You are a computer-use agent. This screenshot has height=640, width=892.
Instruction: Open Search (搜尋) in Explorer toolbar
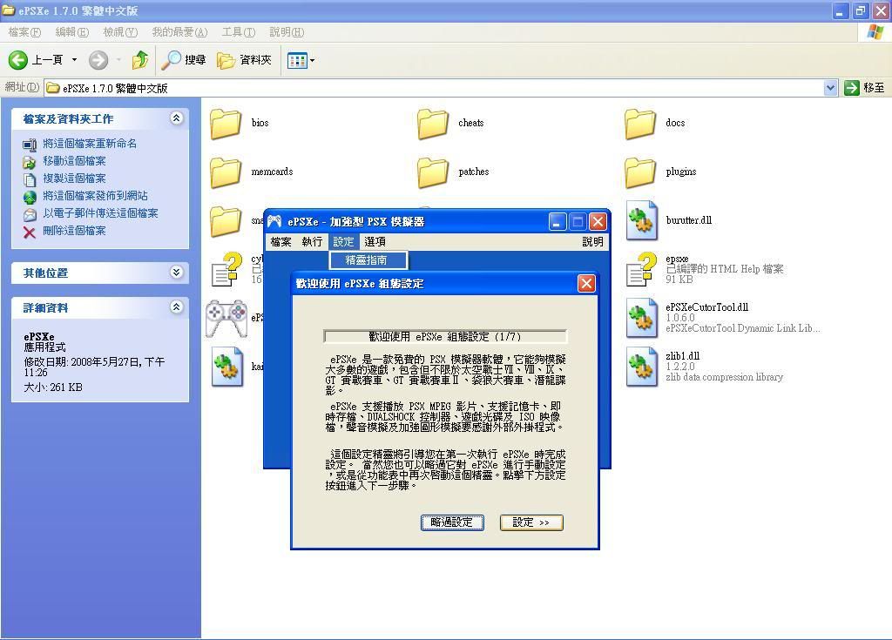pyautogui.click(x=183, y=60)
